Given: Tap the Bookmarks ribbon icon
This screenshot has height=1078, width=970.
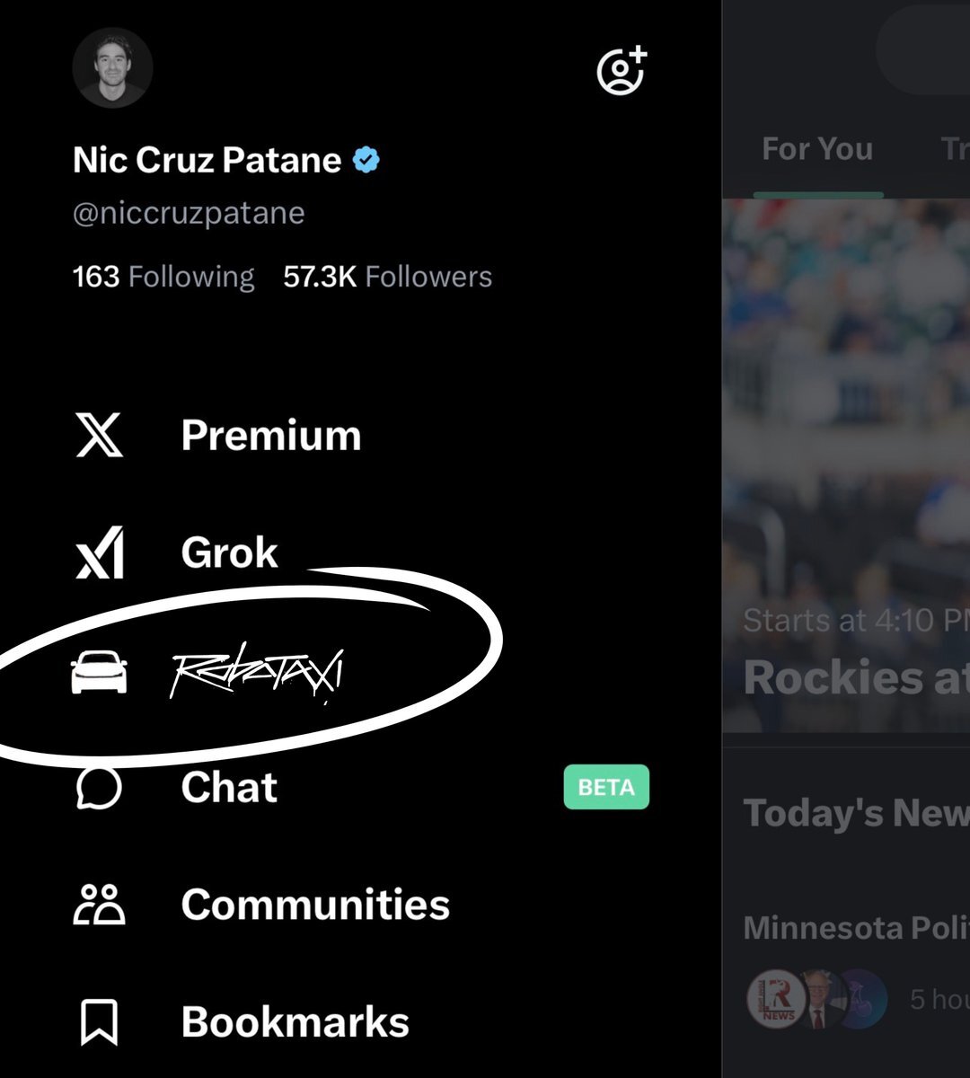Looking at the screenshot, I should click(x=99, y=1022).
